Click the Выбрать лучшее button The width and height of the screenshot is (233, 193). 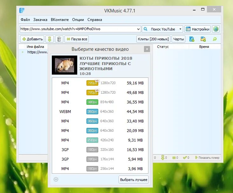134,180
